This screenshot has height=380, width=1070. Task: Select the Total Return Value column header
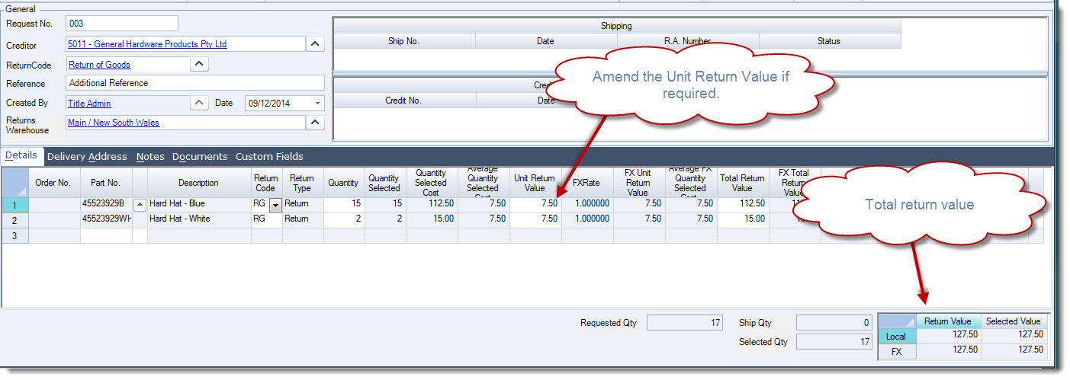[743, 183]
